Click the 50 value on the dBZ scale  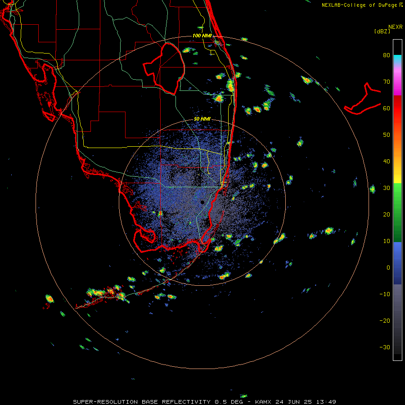[387, 135]
